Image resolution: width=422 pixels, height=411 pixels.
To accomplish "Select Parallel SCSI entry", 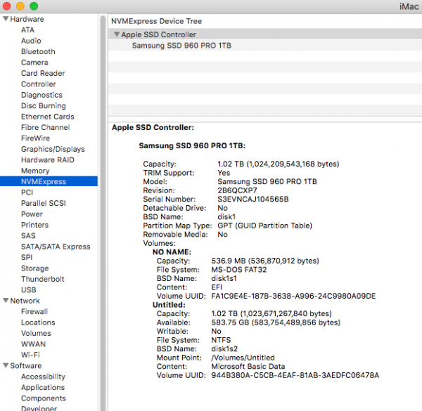I will click(44, 203).
